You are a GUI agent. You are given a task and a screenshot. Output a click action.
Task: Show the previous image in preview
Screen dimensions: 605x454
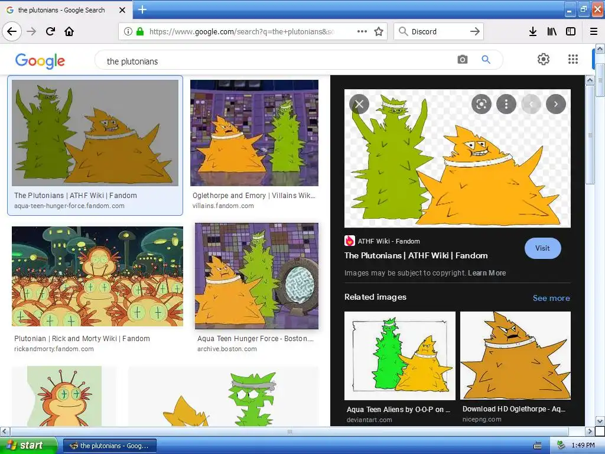[531, 104]
